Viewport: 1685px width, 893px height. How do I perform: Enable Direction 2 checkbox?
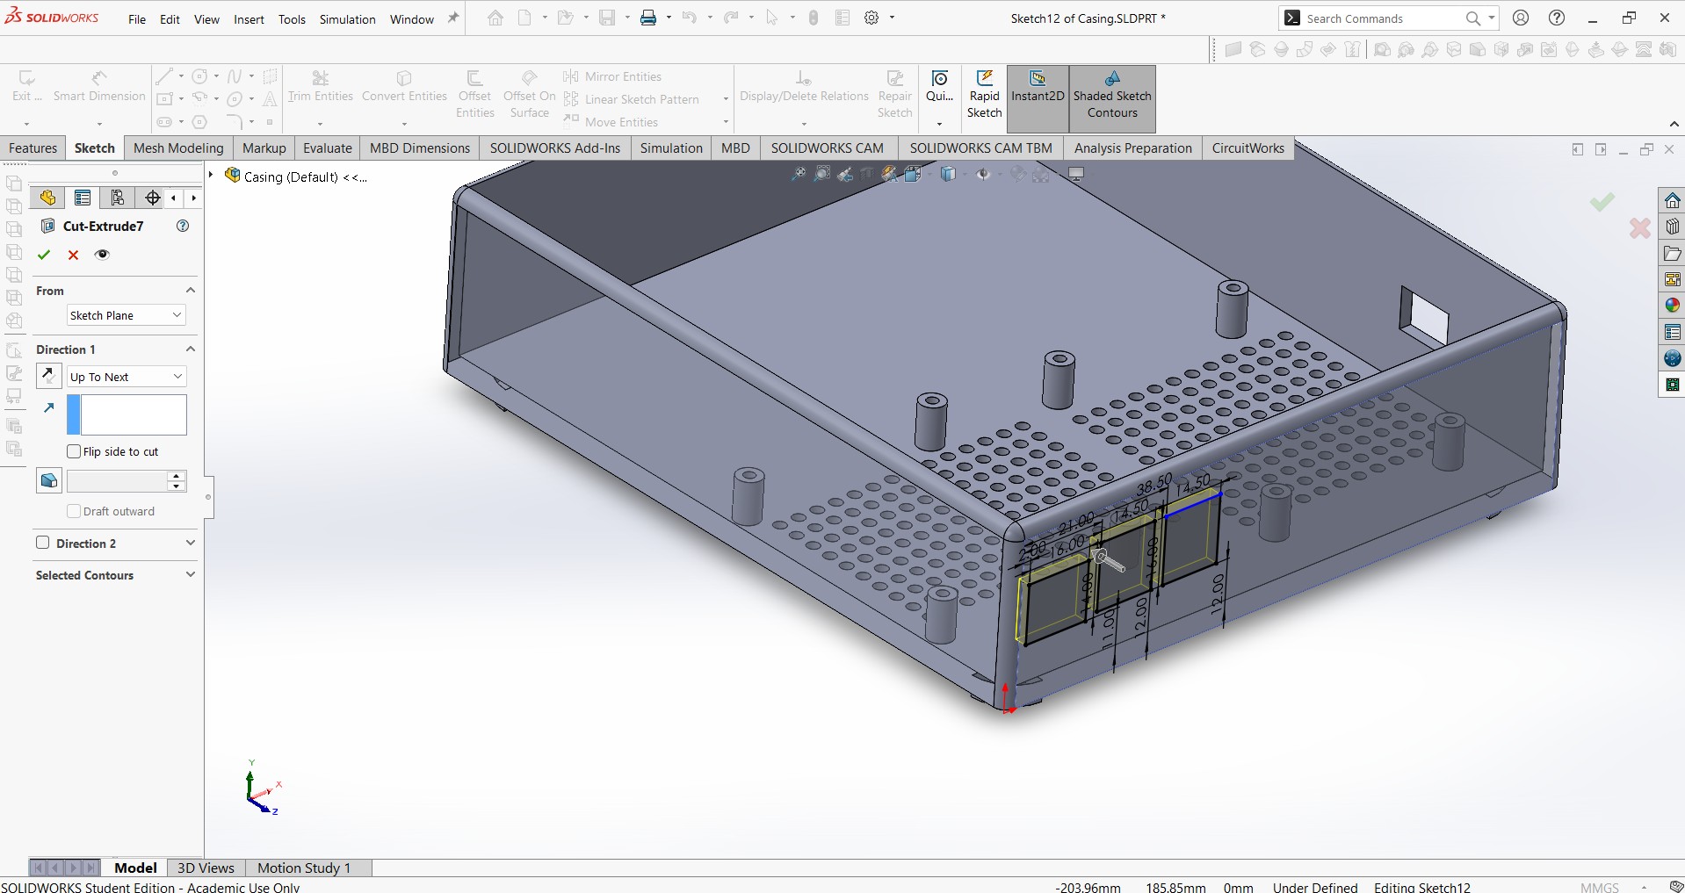42,543
